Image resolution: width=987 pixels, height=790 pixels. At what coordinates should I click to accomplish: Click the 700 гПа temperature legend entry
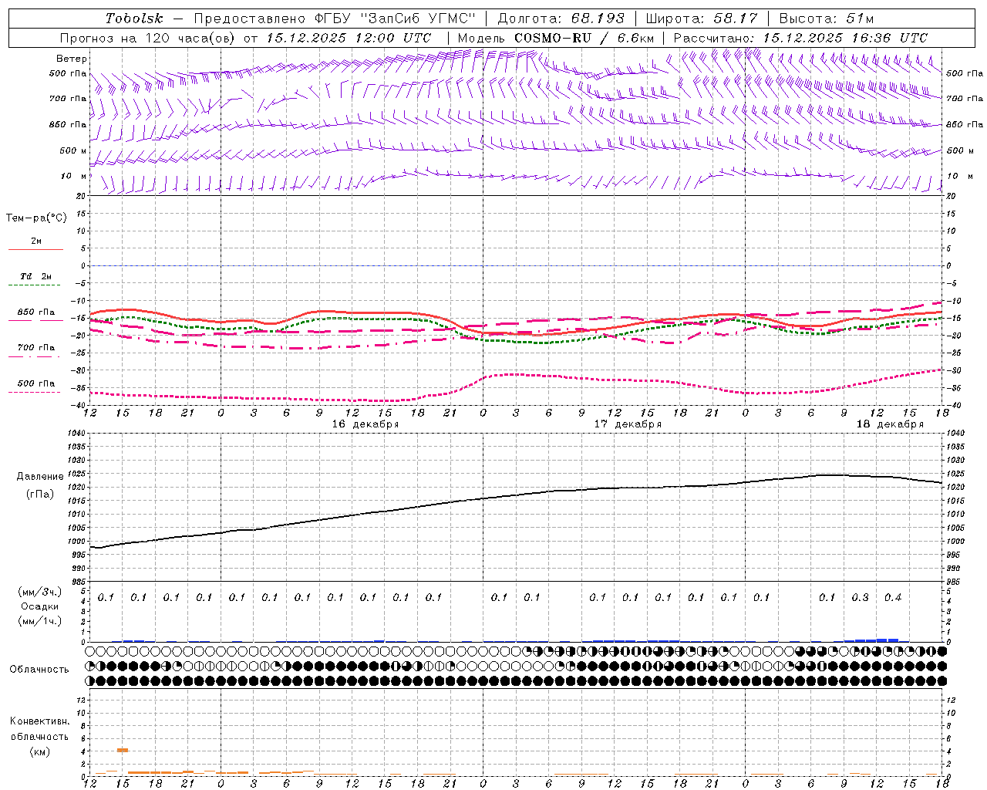pos(35,348)
